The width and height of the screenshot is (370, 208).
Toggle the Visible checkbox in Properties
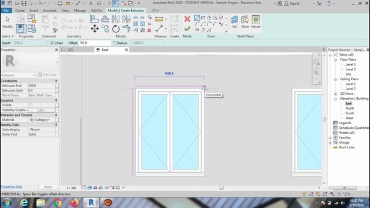31,105
